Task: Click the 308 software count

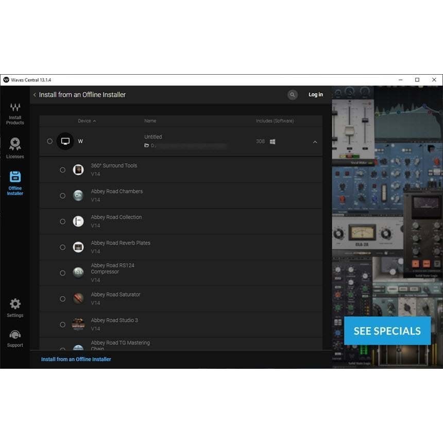Action: (x=260, y=141)
